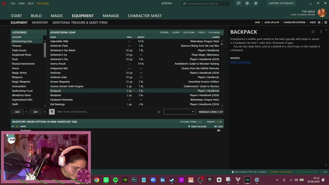Open the Help menu

pos(31,3)
